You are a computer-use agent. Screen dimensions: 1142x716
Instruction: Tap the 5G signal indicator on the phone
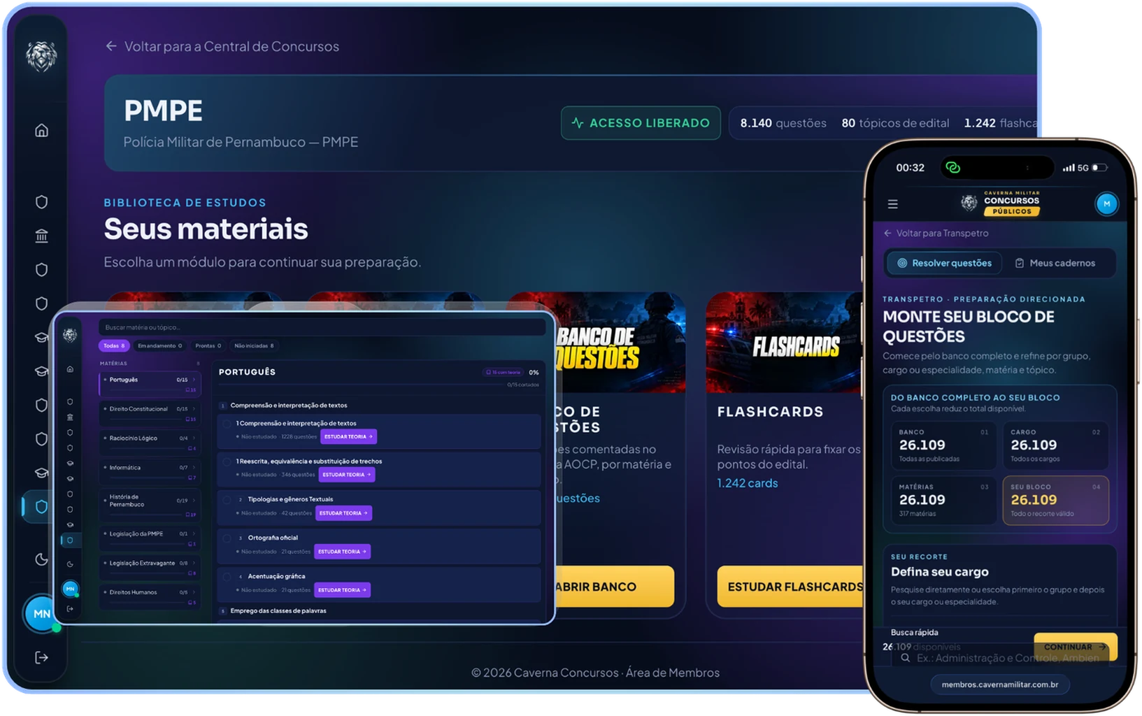point(1076,168)
